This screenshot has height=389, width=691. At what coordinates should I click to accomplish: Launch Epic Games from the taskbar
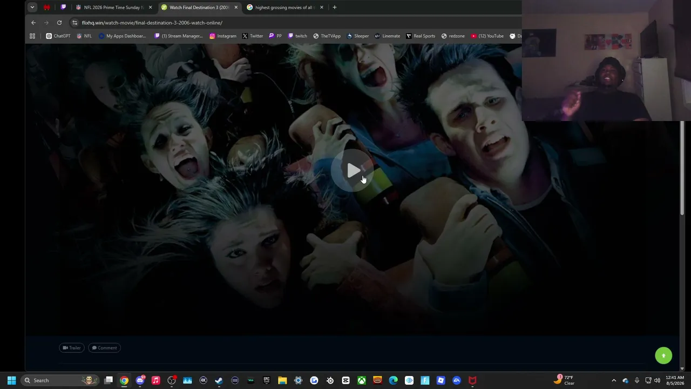[266, 380]
